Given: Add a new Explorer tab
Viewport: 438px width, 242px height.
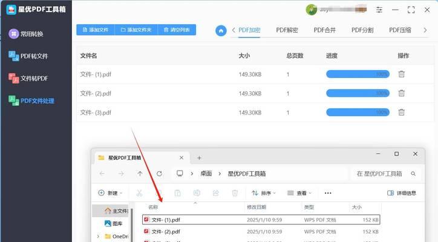Looking at the screenshot, I should (199, 158).
